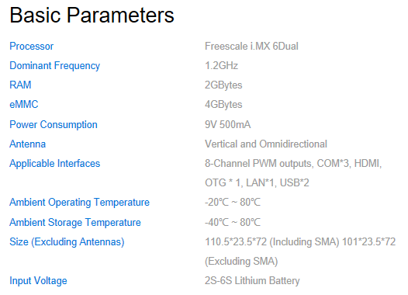Click the -20℃ ~ 80℃ operating range
This screenshot has width=408, height=295.
233,203
